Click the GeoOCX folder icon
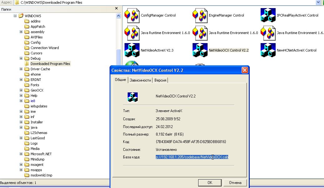Screen dimensions: 324x188 pyautogui.click(x=27, y=90)
